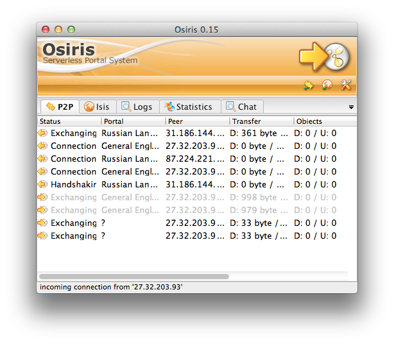394x344 pixels.
Task: Click the Transfer column header
Action: pos(261,121)
